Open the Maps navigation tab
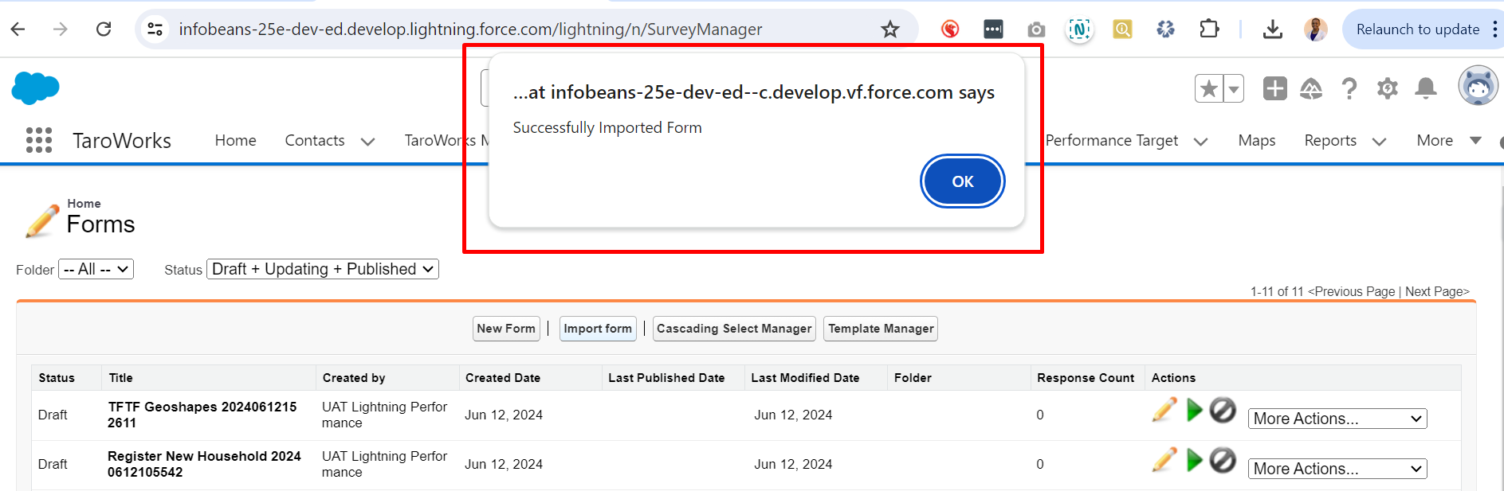Screen dimensions: 1504x491 pos(1256,141)
